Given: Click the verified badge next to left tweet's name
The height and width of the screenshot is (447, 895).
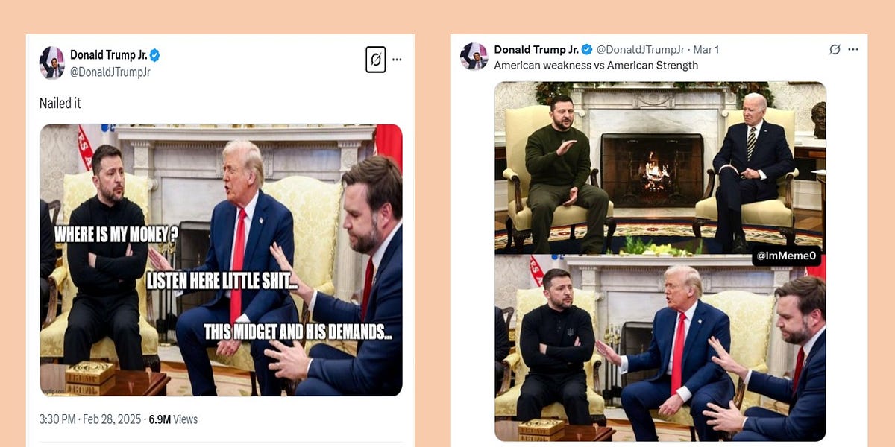Looking at the screenshot, I should point(155,54).
